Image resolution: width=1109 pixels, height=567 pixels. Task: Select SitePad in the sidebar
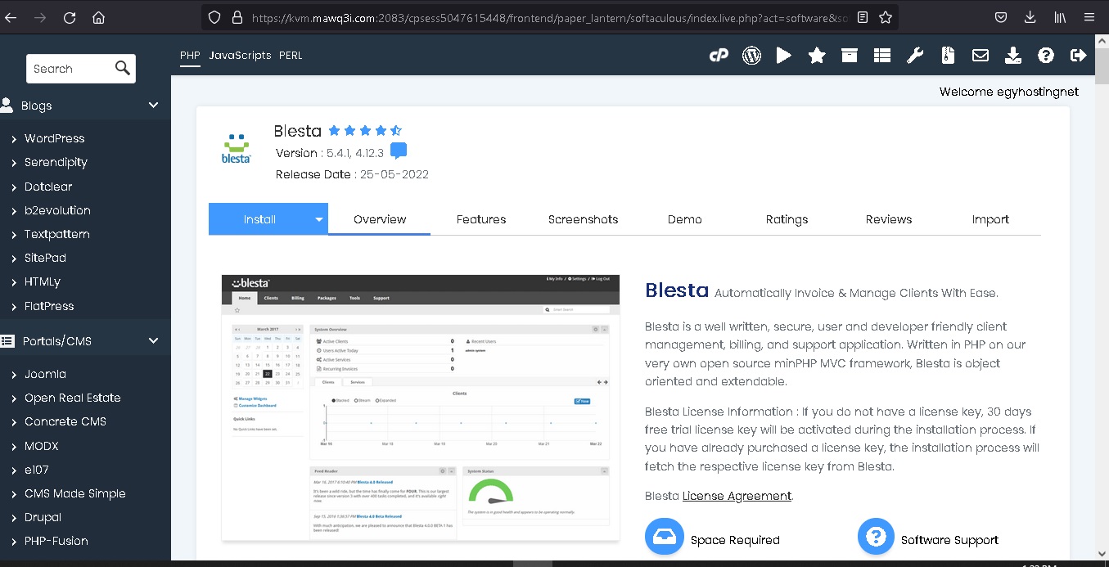pyautogui.click(x=45, y=258)
